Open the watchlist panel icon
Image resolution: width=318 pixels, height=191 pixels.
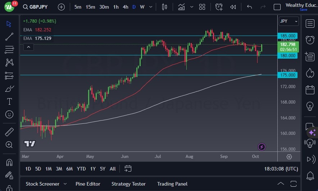(x=310, y=23)
